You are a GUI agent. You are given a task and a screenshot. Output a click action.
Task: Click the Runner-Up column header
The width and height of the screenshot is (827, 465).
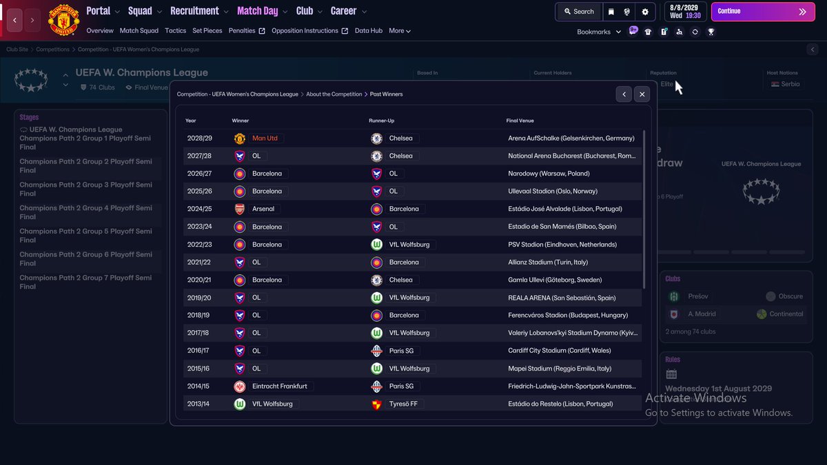(382, 121)
